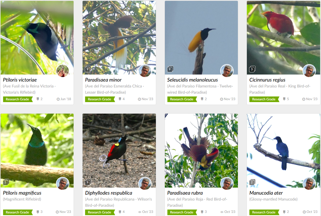Click identifications icon on Paradisaea minor card
This screenshot has height=216, width=321.
(120, 99)
